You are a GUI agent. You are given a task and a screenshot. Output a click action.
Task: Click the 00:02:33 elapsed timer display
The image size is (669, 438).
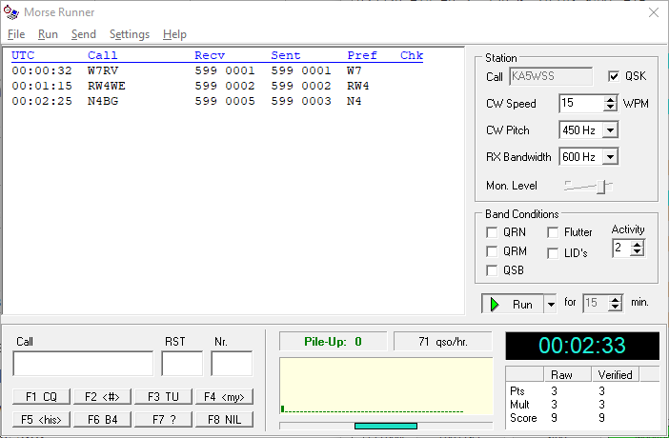[x=582, y=346]
